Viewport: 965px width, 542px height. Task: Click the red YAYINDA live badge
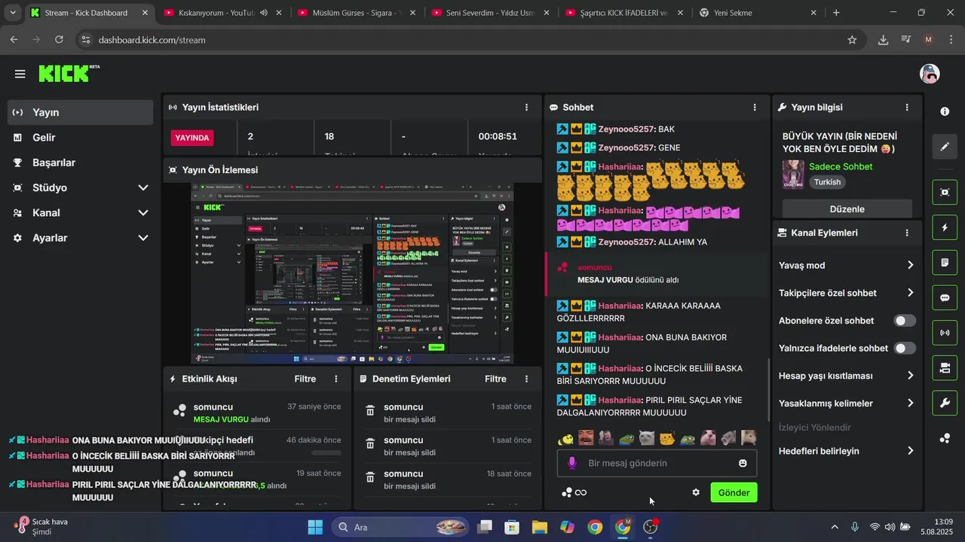coord(192,138)
